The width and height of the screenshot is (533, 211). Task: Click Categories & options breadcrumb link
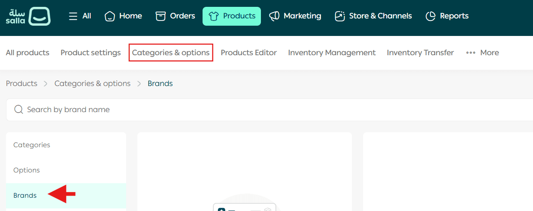click(92, 83)
